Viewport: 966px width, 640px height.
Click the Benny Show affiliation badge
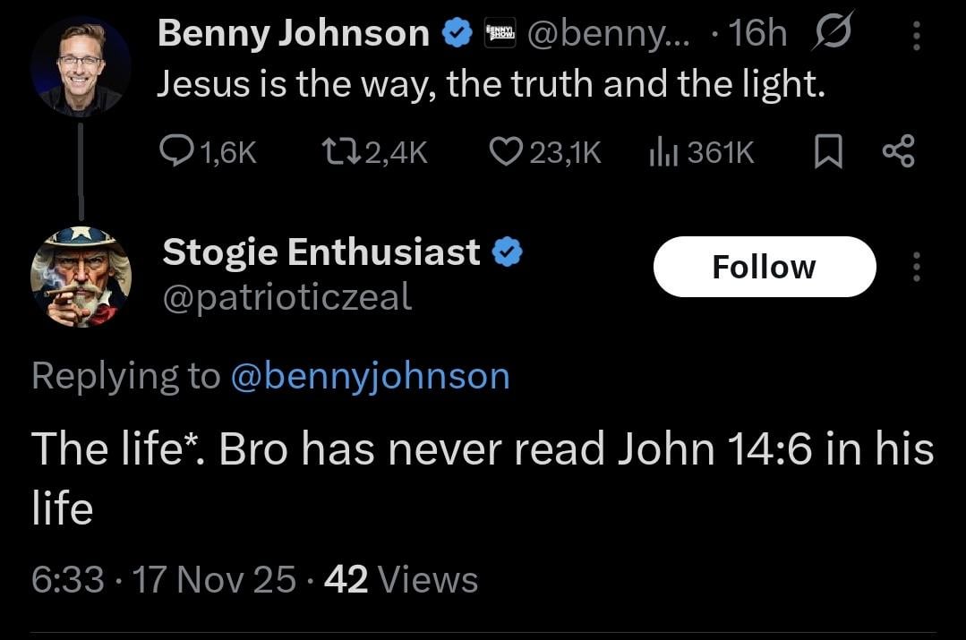tap(499, 35)
